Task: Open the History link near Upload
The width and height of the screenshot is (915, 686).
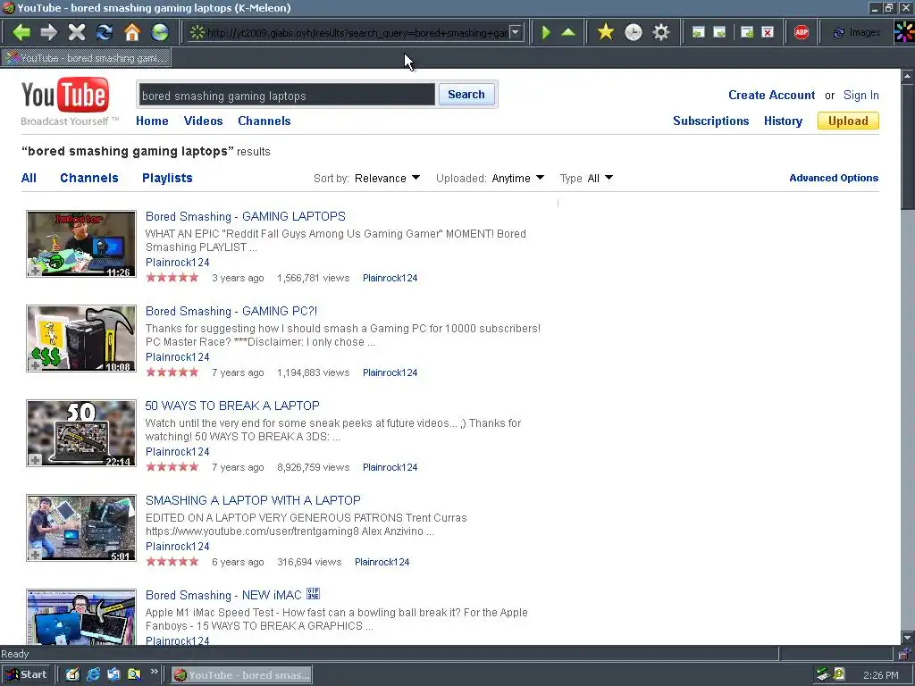Action: coord(783,121)
